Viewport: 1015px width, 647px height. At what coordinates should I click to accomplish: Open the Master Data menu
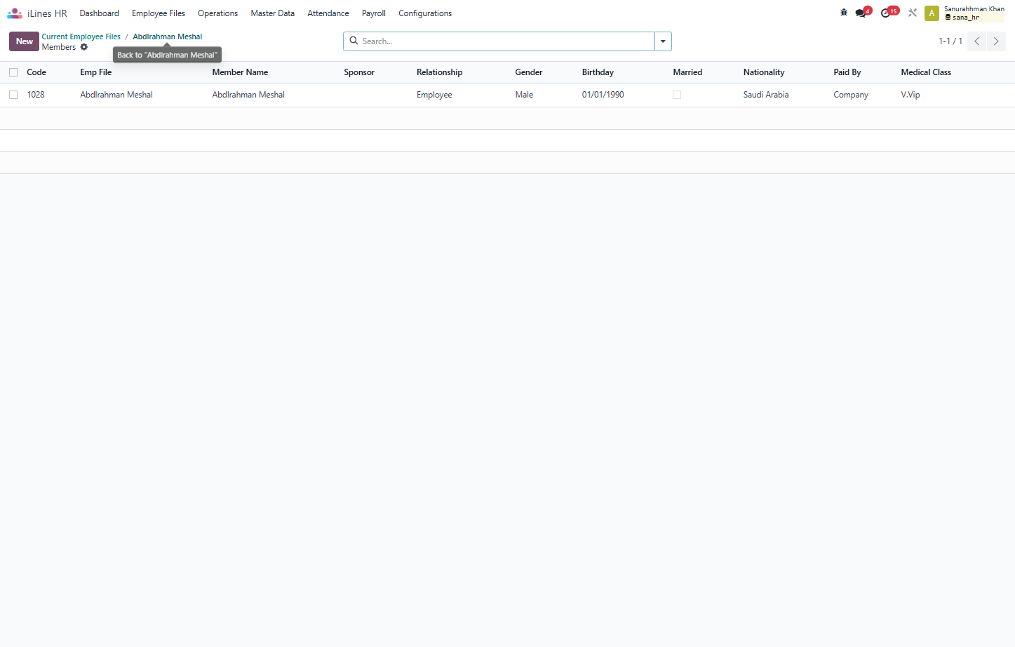(273, 13)
